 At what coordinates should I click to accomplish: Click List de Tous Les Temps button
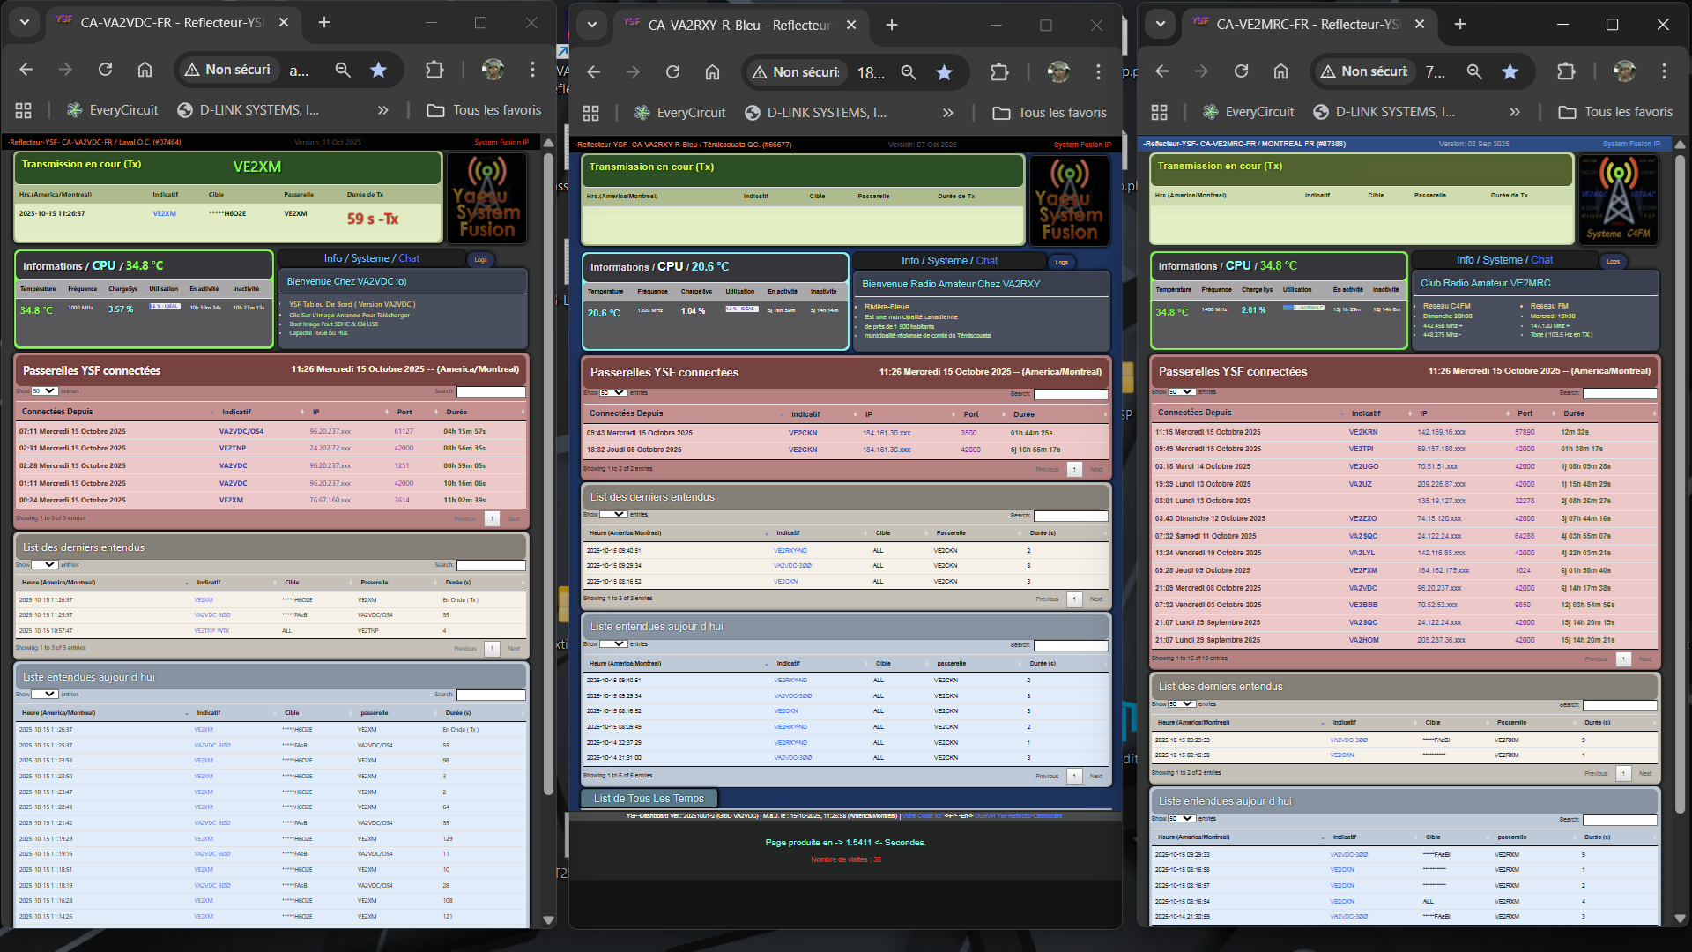pos(649,799)
